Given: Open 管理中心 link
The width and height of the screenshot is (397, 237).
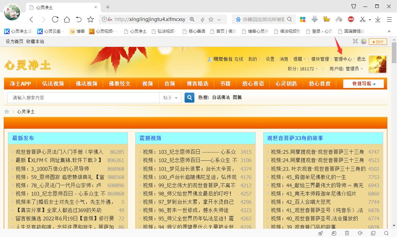Looking at the screenshot, I should pyautogui.click(x=343, y=59).
